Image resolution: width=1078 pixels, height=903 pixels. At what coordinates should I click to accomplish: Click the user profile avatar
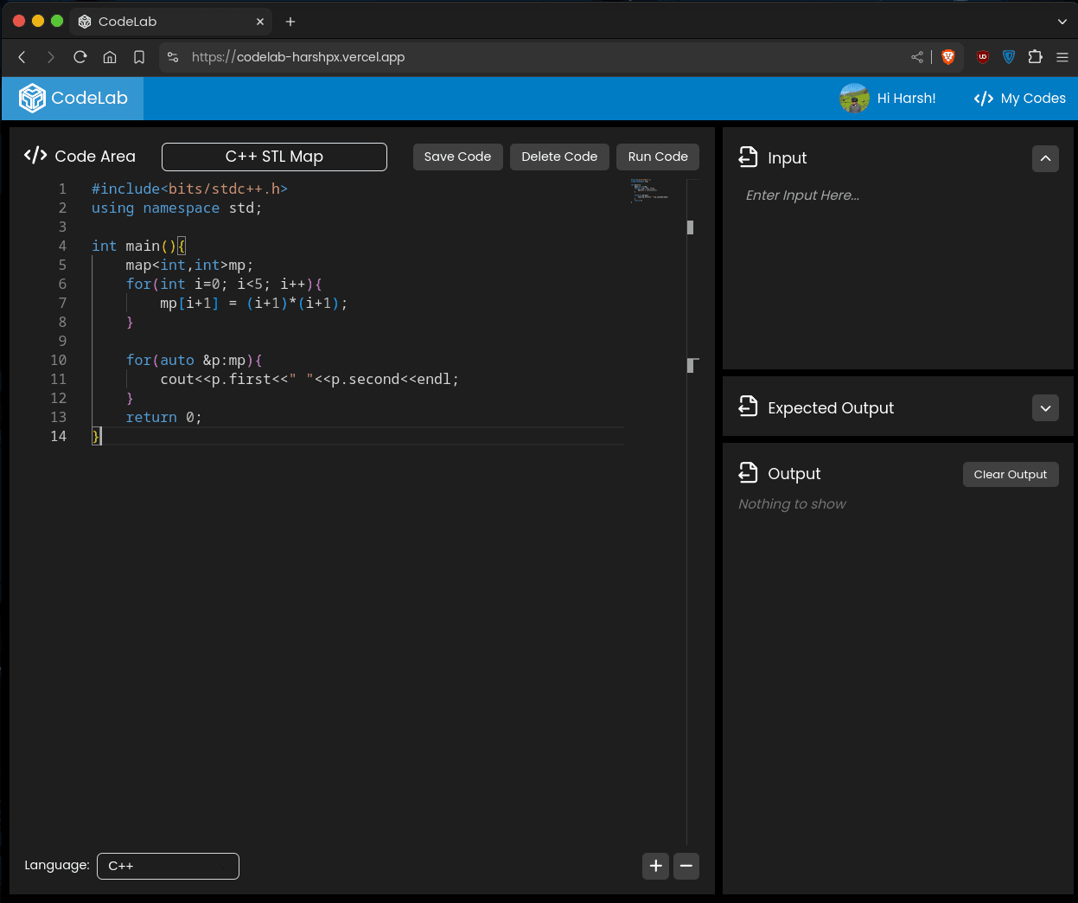pyautogui.click(x=854, y=99)
